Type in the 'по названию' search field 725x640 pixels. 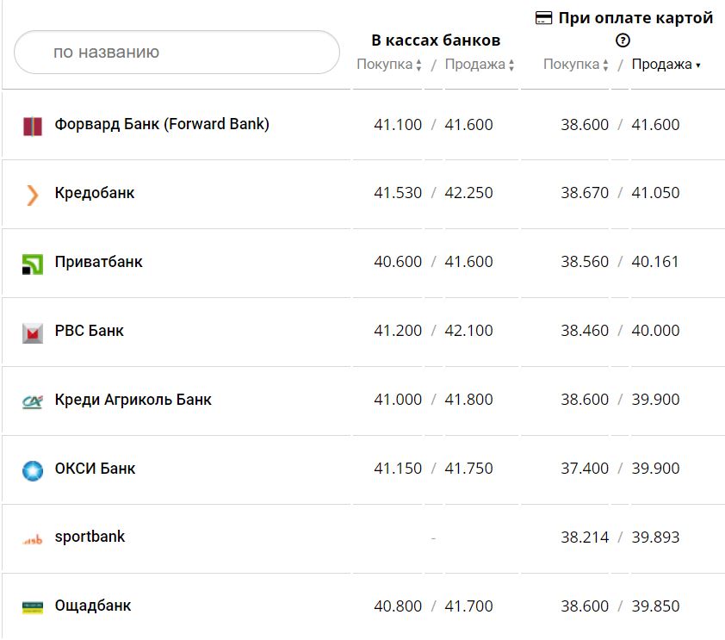[x=177, y=53]
